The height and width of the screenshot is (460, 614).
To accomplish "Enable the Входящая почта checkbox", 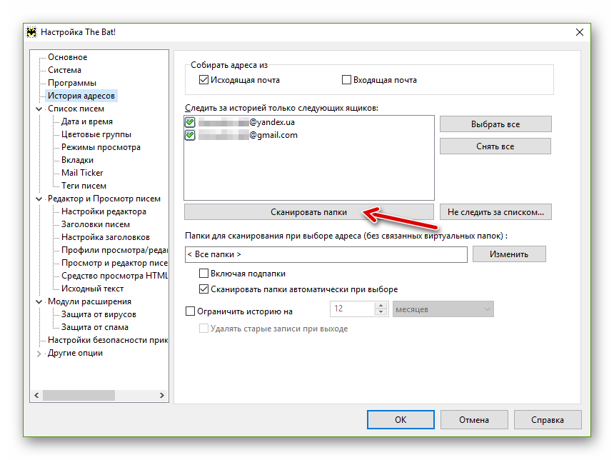I will (x=347, y=80).
